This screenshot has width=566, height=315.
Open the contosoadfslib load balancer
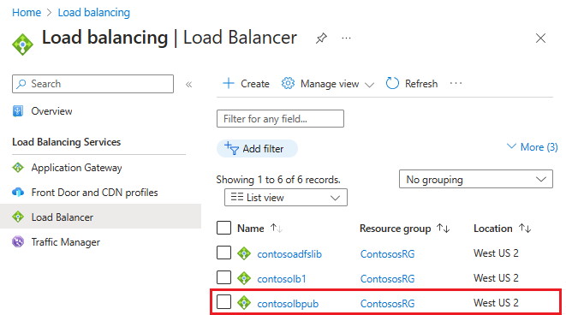click(289, 254)
